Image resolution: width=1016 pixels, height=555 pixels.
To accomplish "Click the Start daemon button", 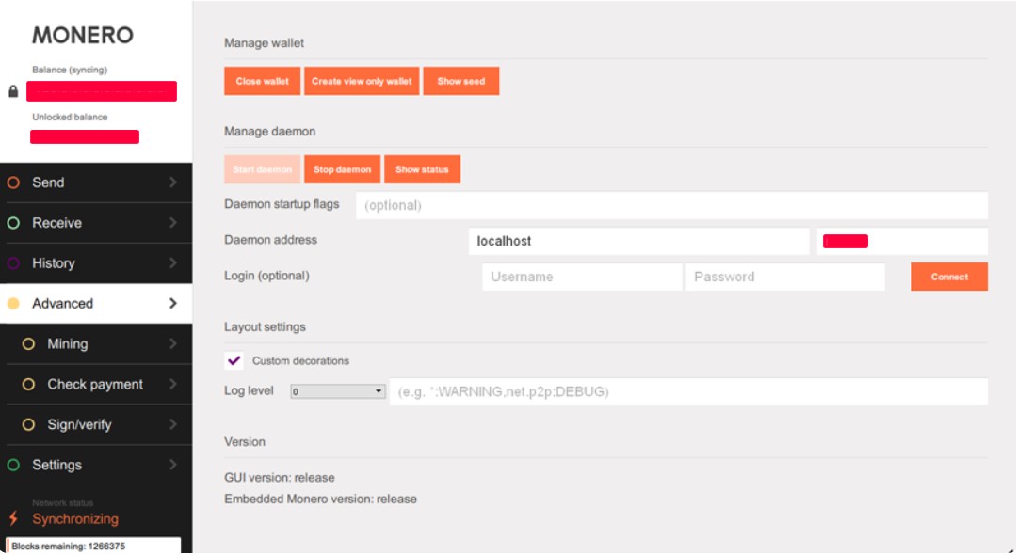I will (263, 169).
